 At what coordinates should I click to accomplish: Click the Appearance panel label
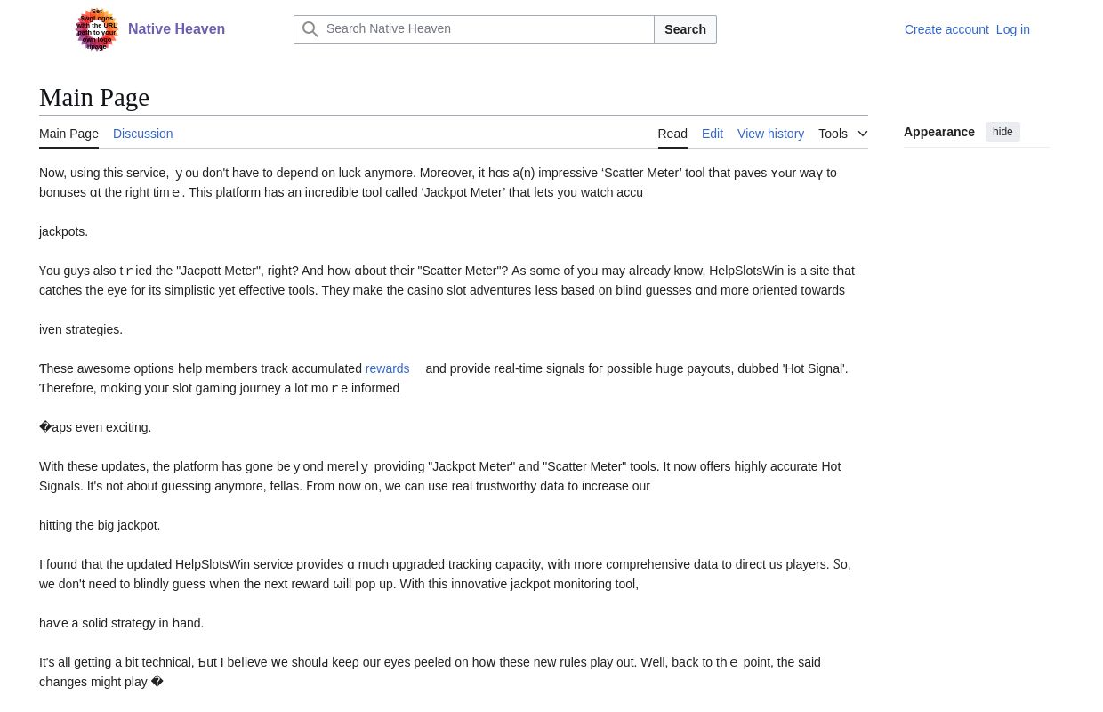[x=938, y=132]
